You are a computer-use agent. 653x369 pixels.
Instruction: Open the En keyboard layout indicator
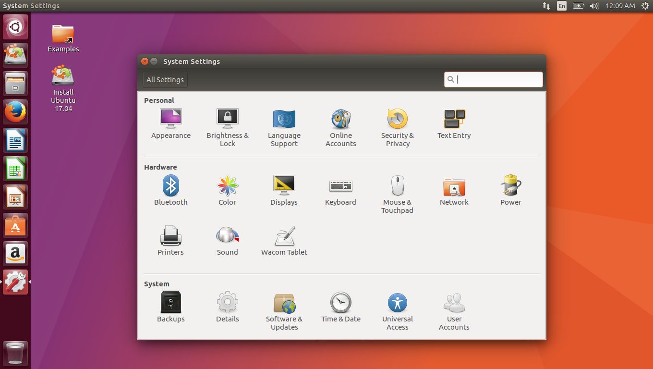point(562,6)
